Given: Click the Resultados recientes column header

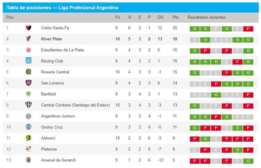Looking at the screenshot, I should coord(206,17).
